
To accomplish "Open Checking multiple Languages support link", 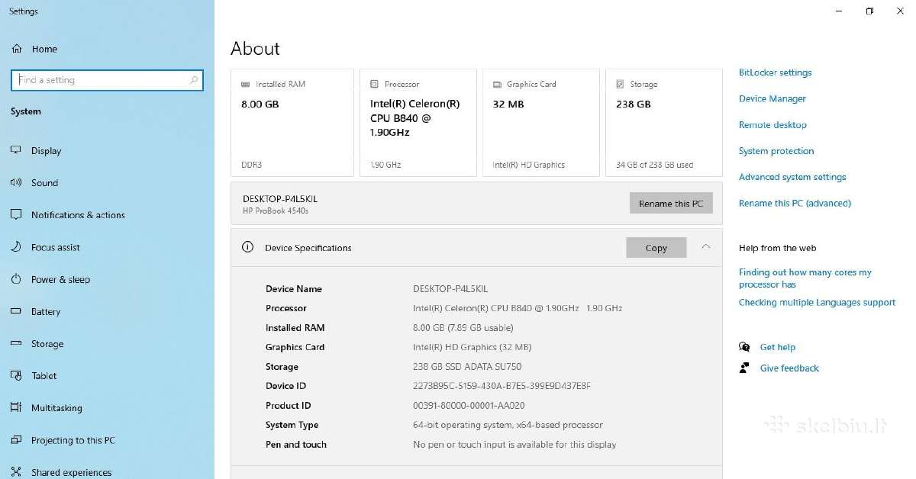I will pyautogui.click(x=817, y=303).
